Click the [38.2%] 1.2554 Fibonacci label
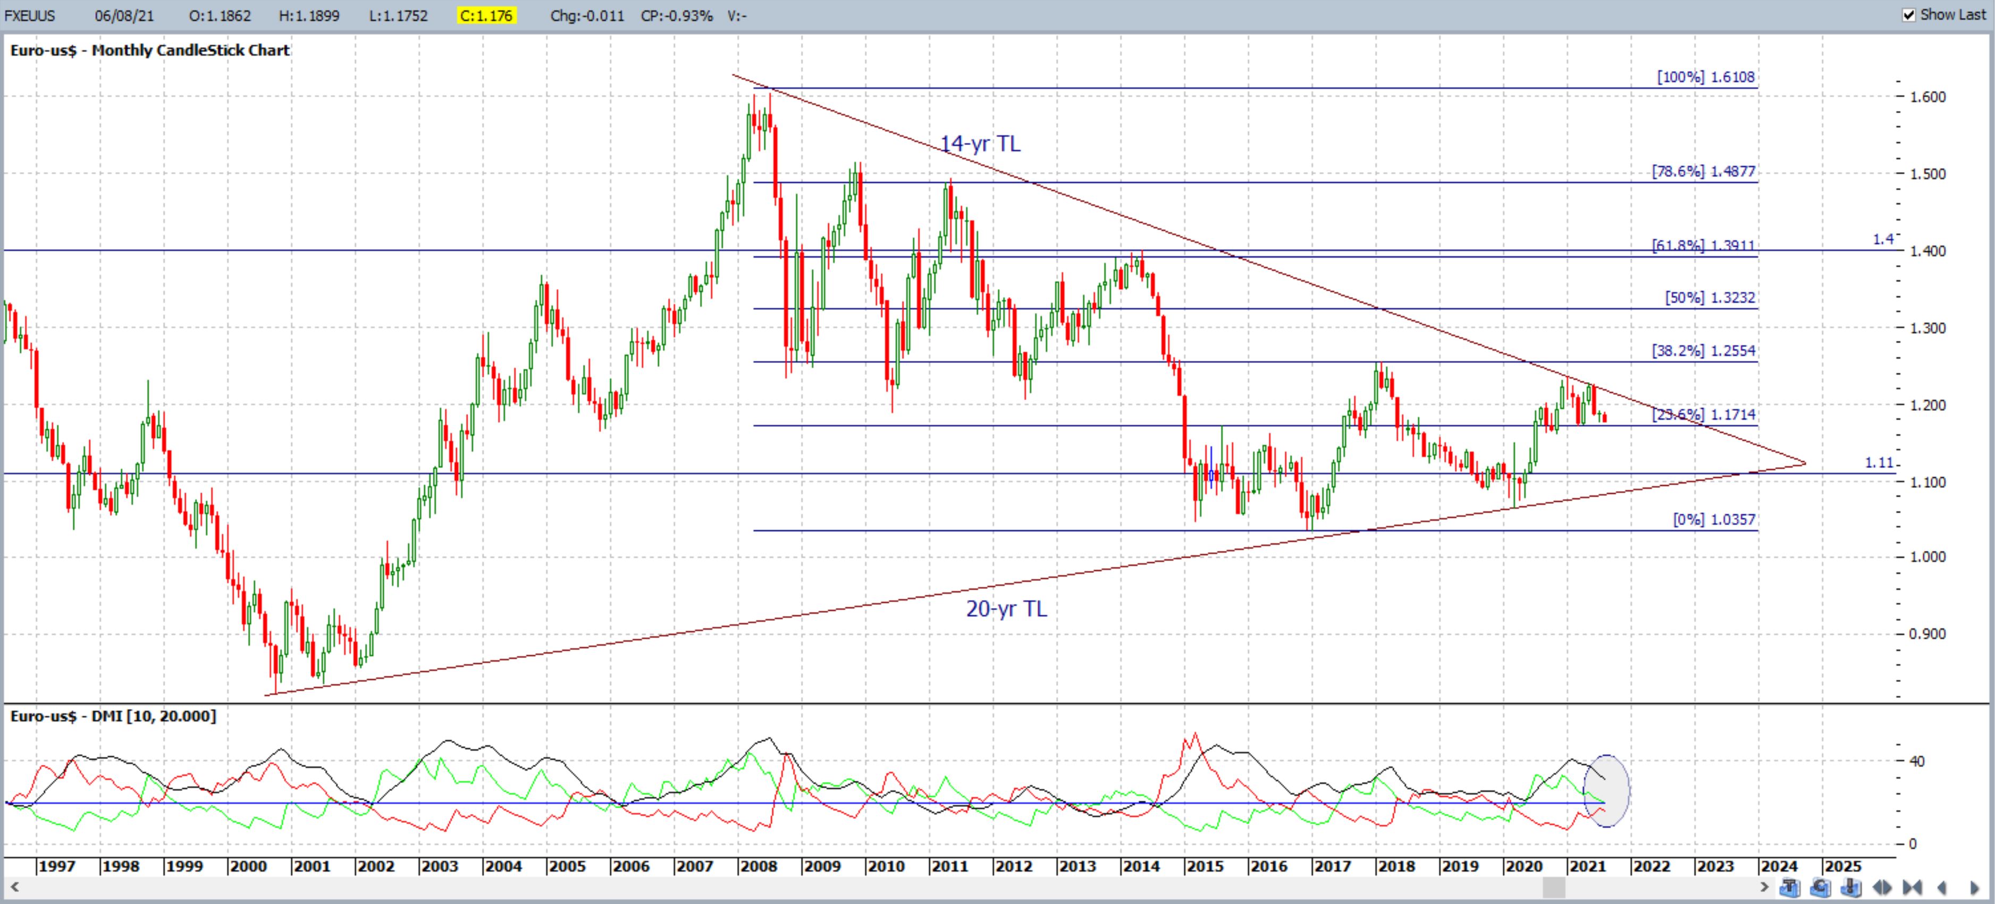1995x904 pixels. (1703, 351)
